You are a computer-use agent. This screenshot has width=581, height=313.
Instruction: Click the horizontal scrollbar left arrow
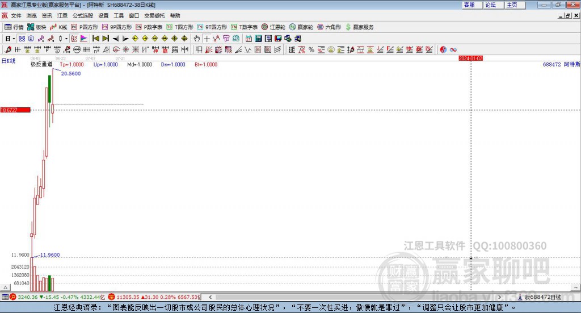tap(210, 297)
